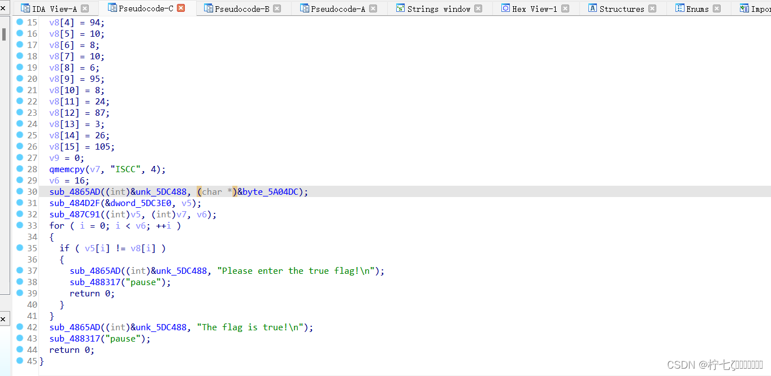Screen dimensions: 771x376
Task: Click the Enums tab icon
Action: [x=679, y=8]
